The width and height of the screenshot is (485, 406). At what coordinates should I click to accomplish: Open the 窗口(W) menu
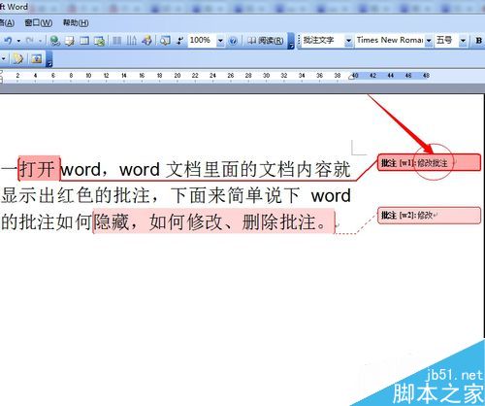39,23
